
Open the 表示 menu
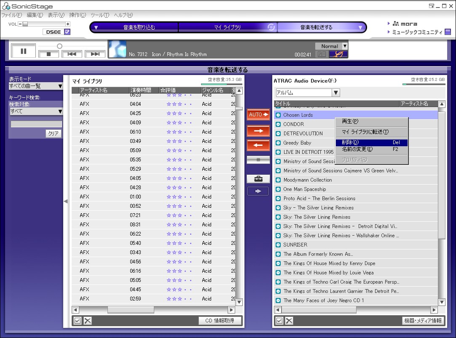click(x=56, y=15)
